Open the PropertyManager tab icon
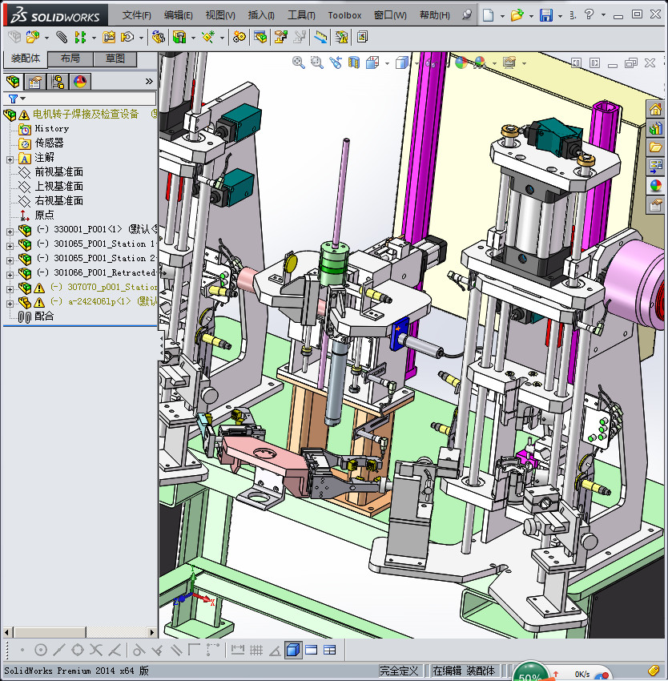Image resolution: width=668 pixels, height=681 pixels. click(x=35, y=82)
